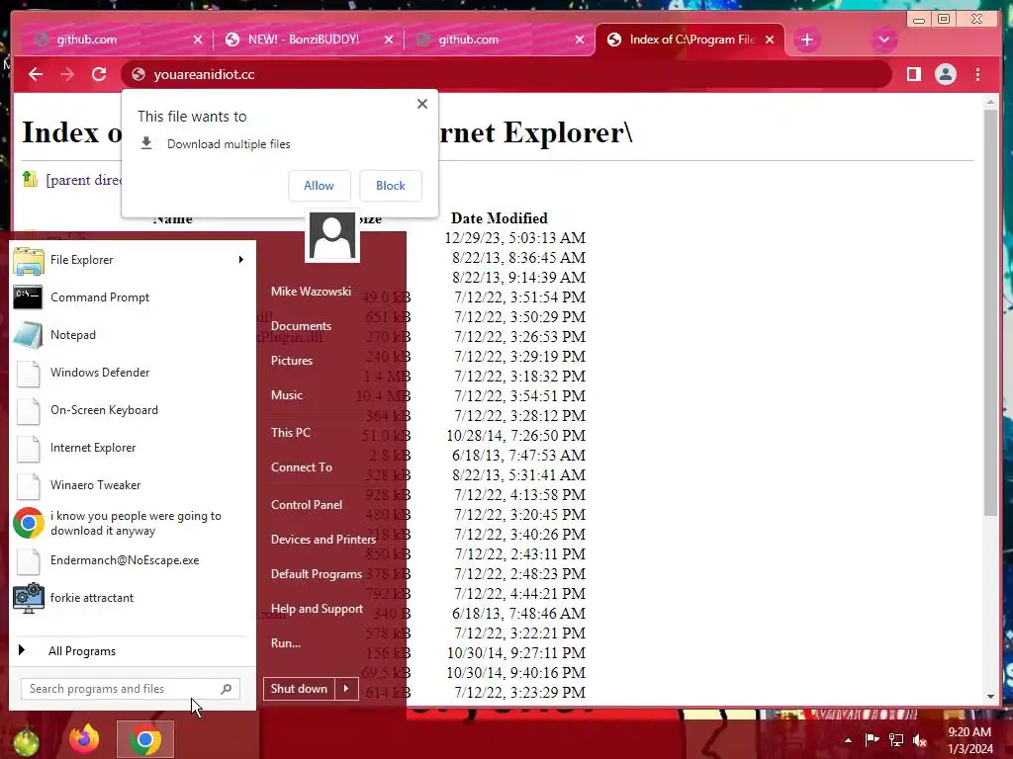The width and height of the screenshot is (1013, 759).
Task: Click the Start button on the taskbar
Action: point(26,741)
